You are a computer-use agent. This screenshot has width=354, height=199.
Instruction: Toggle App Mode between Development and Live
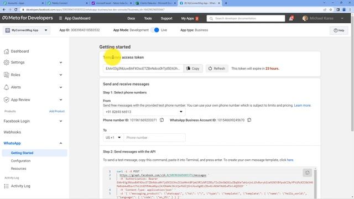click(155, 30)
